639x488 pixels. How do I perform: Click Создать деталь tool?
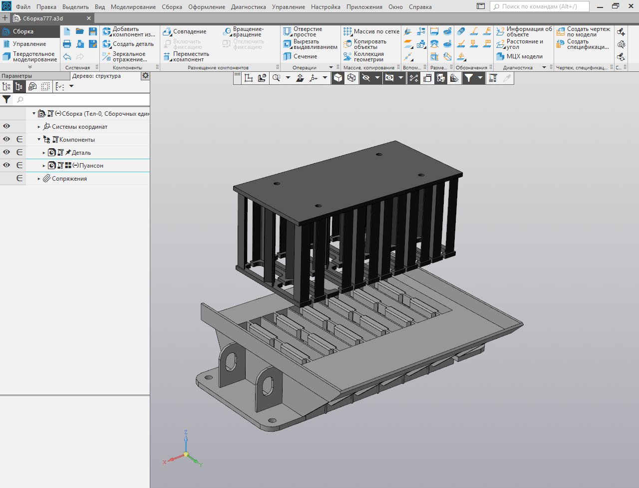coord(128,44)
